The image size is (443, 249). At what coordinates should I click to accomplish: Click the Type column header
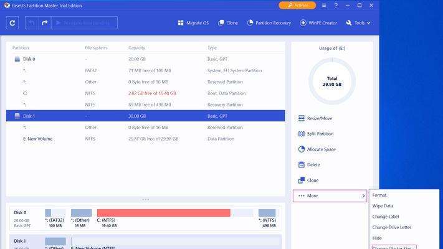212,48
